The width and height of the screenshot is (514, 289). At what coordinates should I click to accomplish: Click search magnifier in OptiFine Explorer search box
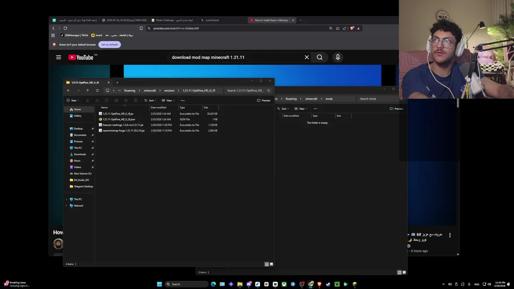tap(269, 90)
